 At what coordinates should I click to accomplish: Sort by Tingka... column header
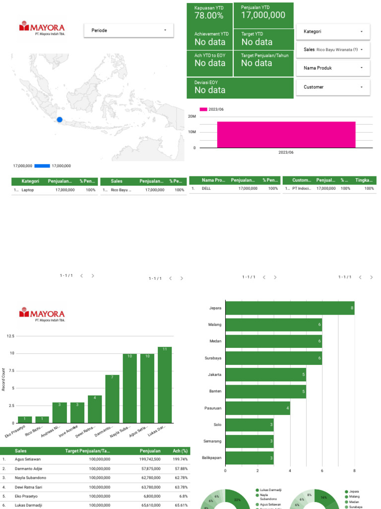click(364, 180)
